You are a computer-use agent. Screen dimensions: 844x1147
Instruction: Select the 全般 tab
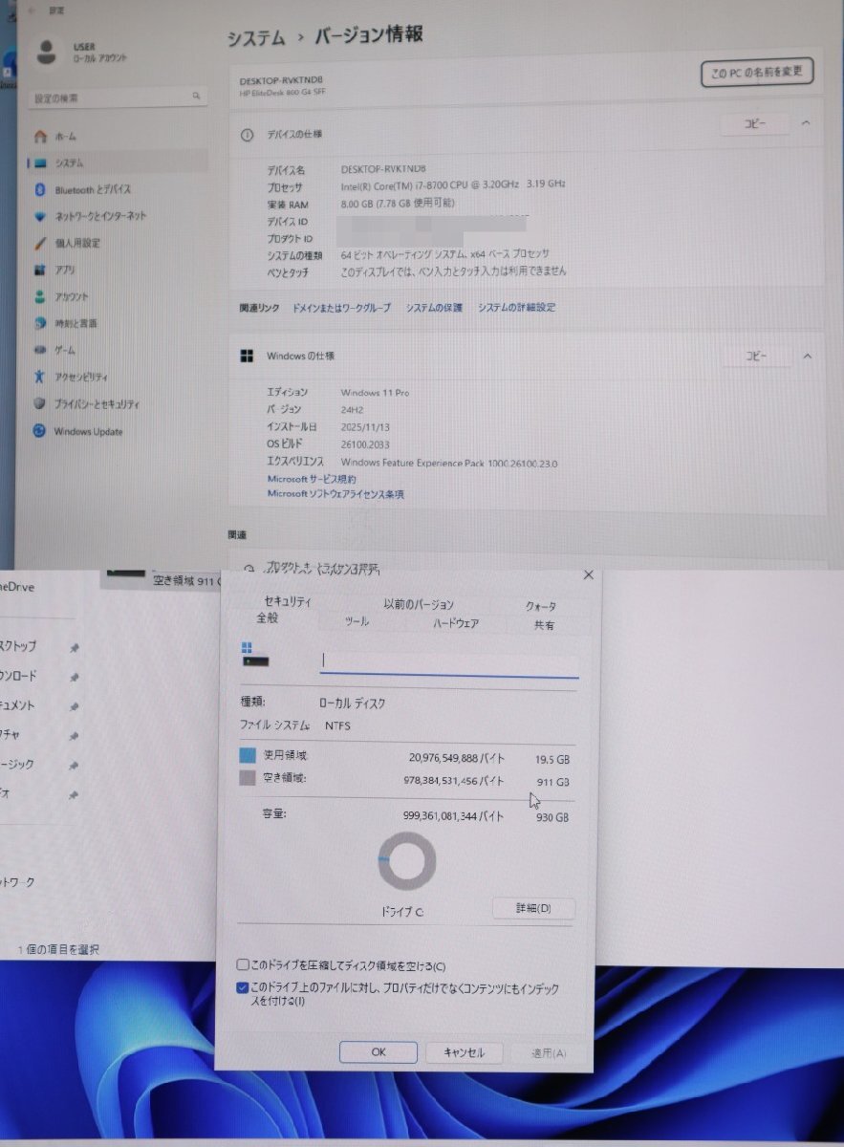268,619
